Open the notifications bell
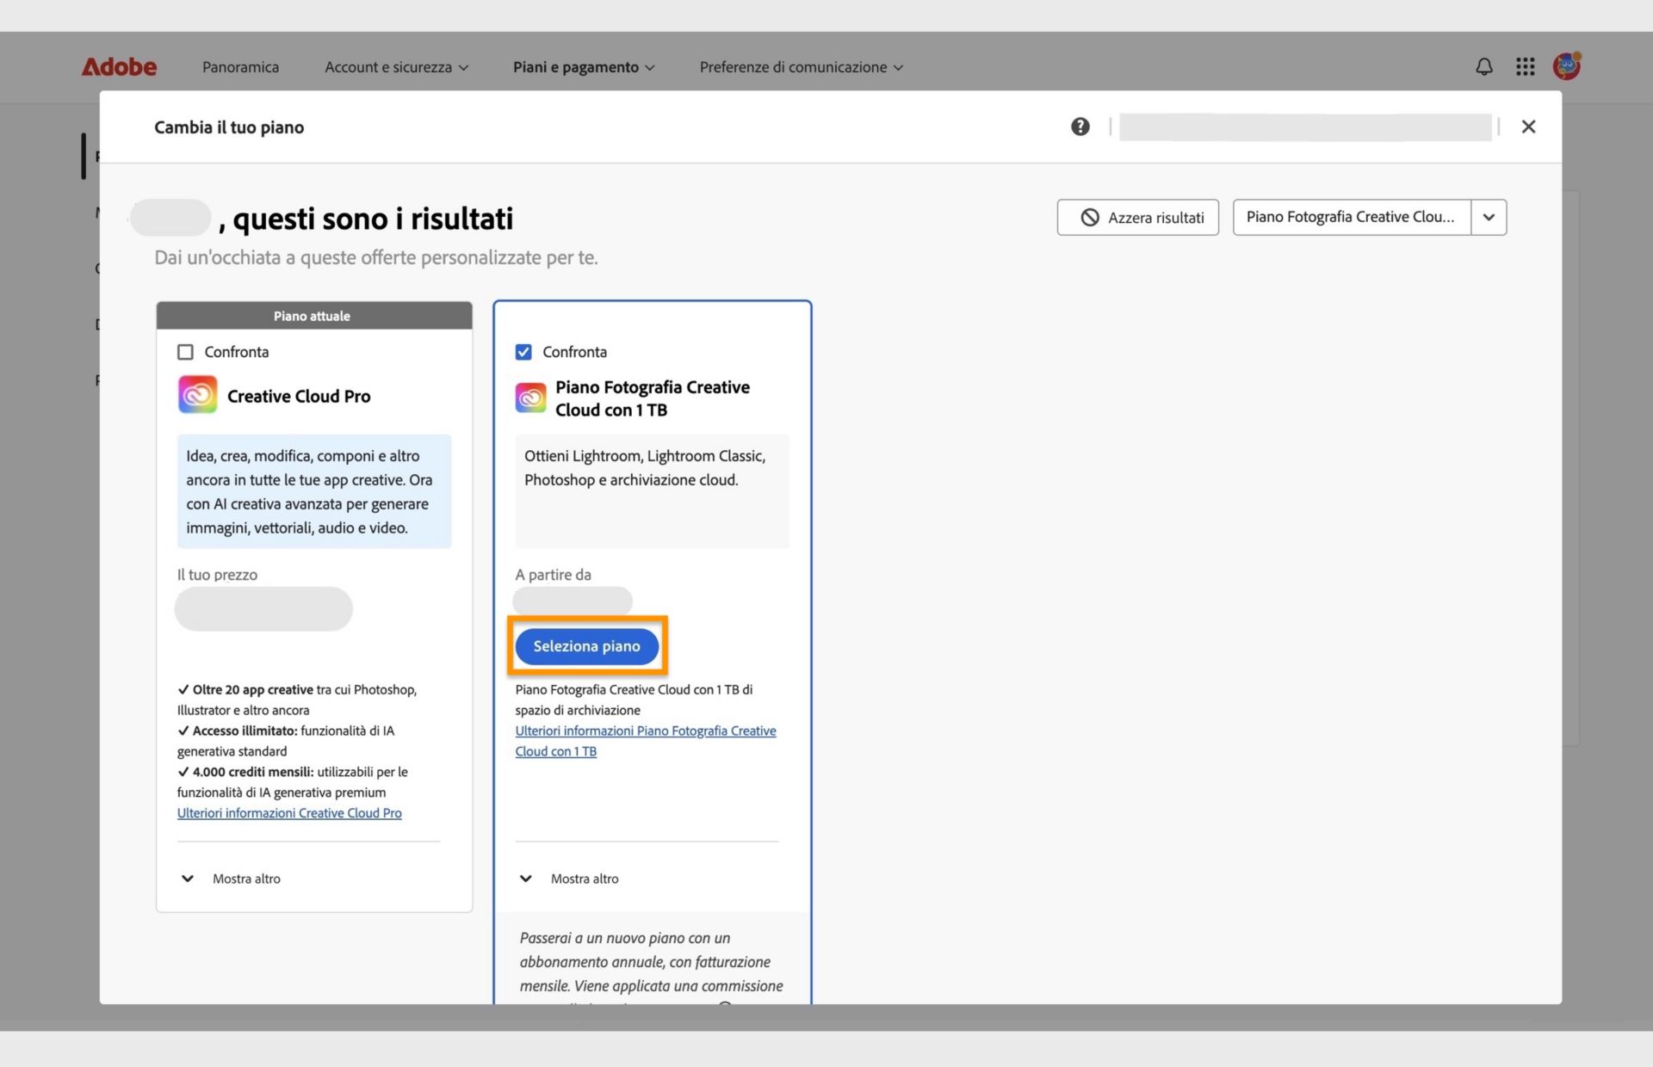Viewport: 1653px width, 1067px height. [1483, 67]
